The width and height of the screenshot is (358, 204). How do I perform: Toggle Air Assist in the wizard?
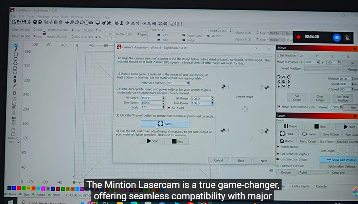tap(169, 108)
